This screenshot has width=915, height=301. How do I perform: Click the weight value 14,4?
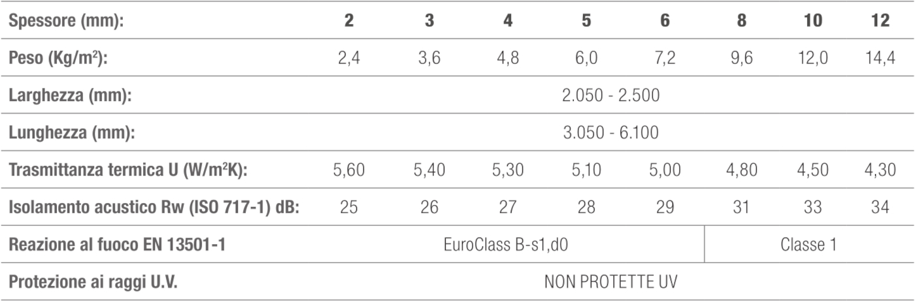click(880, 58)
